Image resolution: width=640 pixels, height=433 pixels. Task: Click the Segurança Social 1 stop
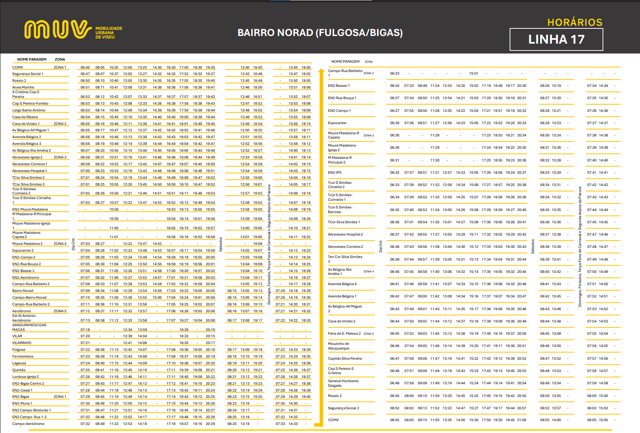click(x=28, y=74)
